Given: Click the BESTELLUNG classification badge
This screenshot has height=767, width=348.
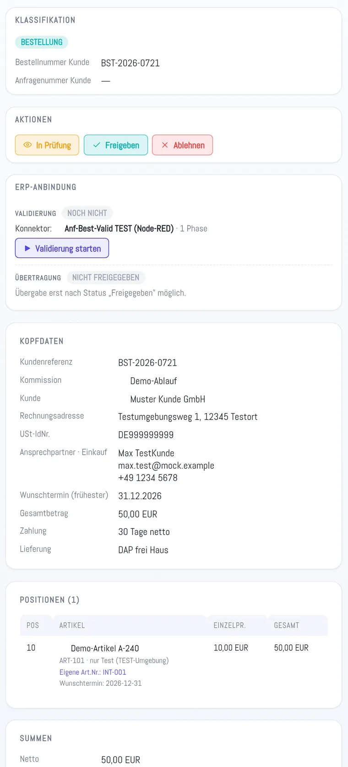Looking at the screenshot, I should (x=42, y=42).
